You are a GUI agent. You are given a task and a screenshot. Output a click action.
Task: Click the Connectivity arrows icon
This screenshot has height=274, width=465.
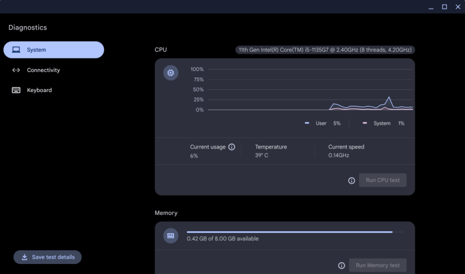click(x=16, y=70)
